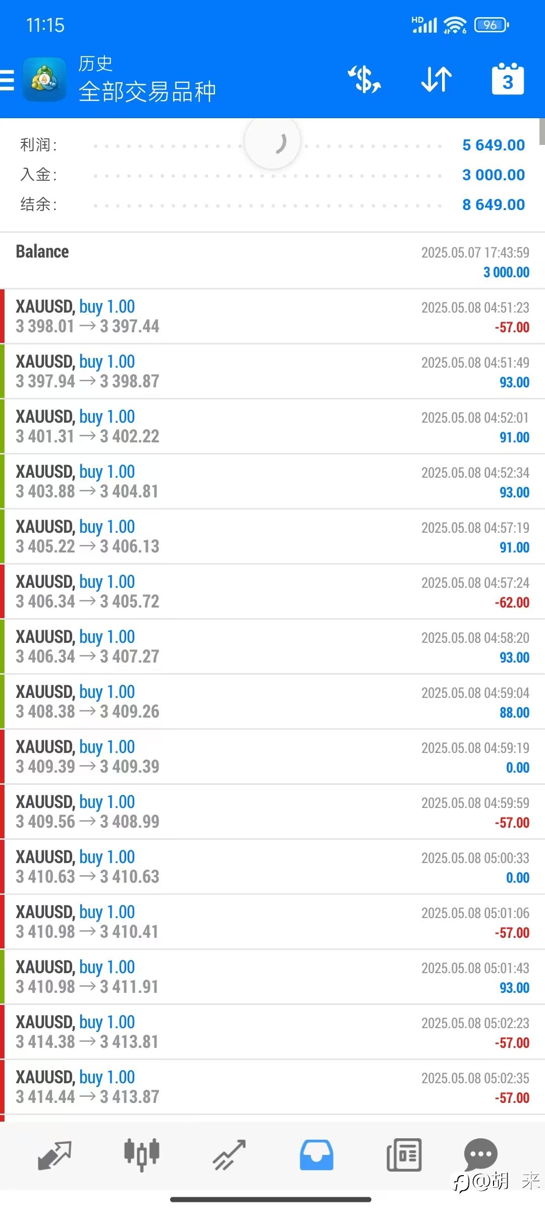Open the calendar date range icon

point(508,79)
